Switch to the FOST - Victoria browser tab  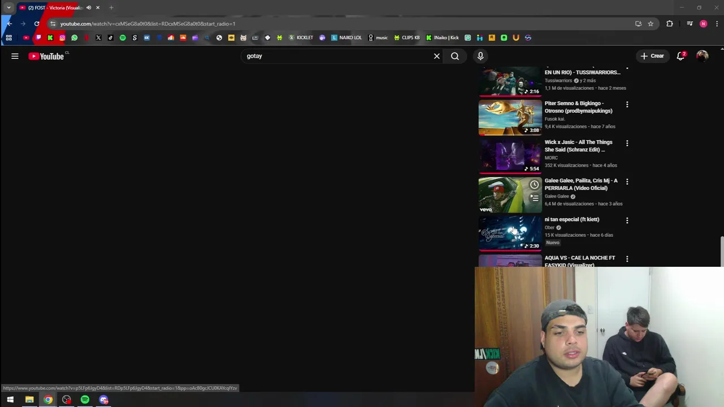coord(55,8)
